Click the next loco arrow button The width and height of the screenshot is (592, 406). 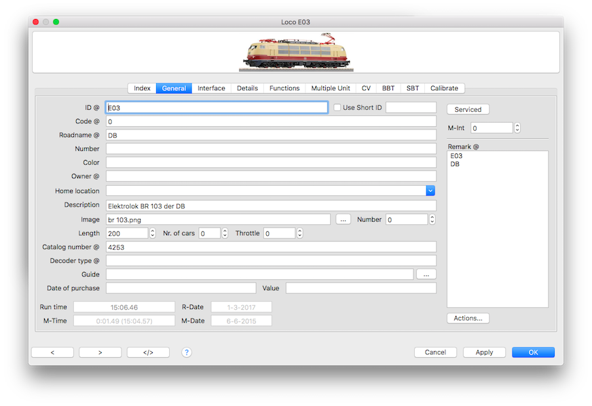100,352
